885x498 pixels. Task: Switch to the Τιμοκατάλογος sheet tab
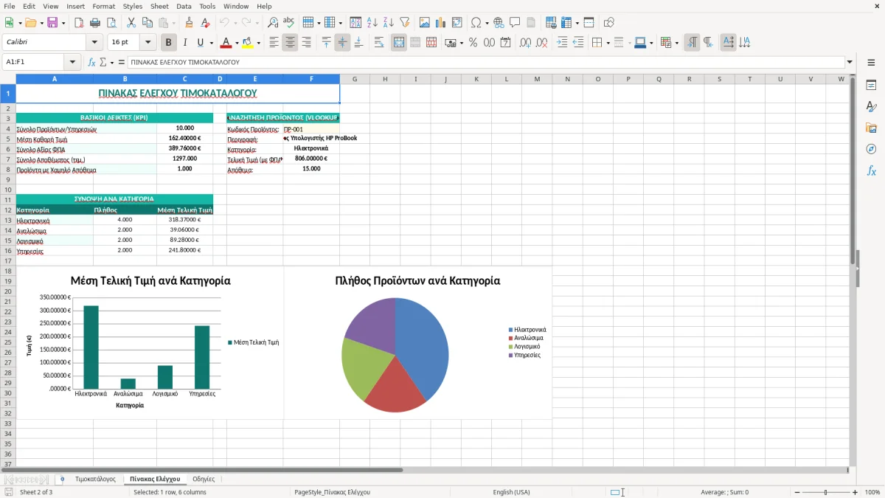[x=95, y=479]
